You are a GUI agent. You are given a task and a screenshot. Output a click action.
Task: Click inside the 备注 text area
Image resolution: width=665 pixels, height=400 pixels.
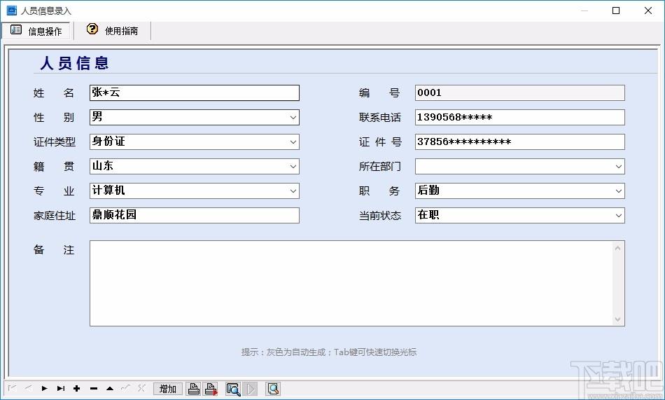[x=351, y=283]
